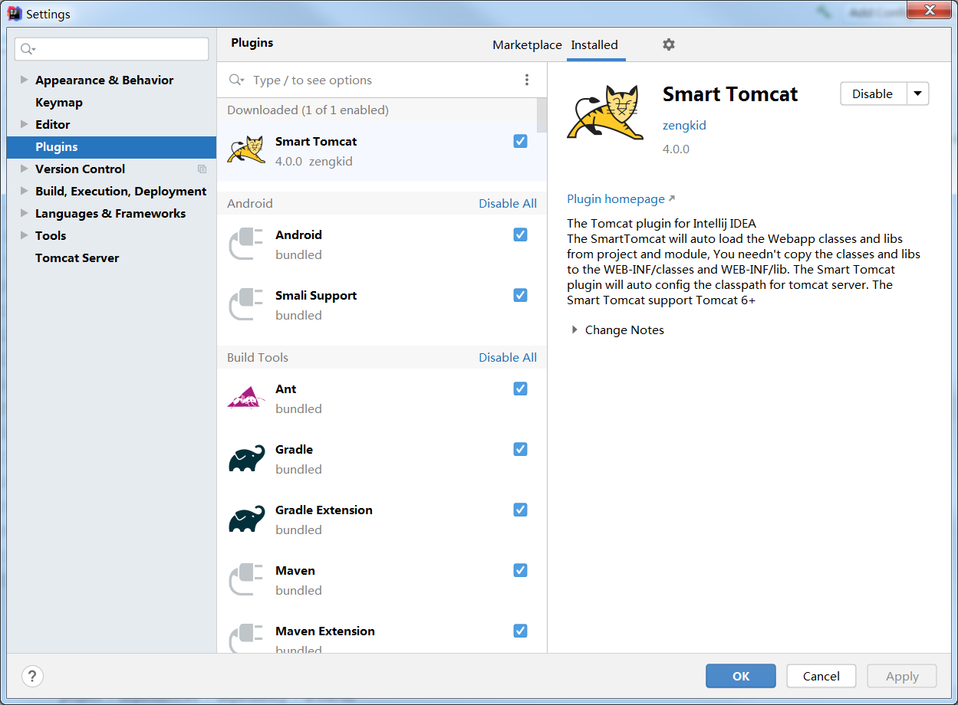
Task: Expand the Editor settings tree arrow
Action: [25, 124]
